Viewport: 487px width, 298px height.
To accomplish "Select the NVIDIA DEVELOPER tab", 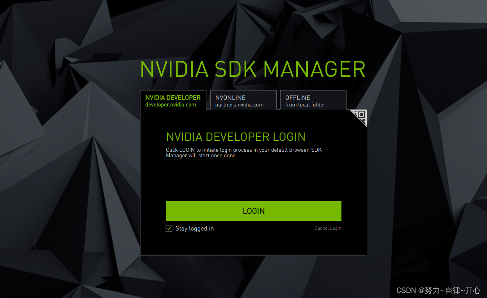I will point(173,100).
